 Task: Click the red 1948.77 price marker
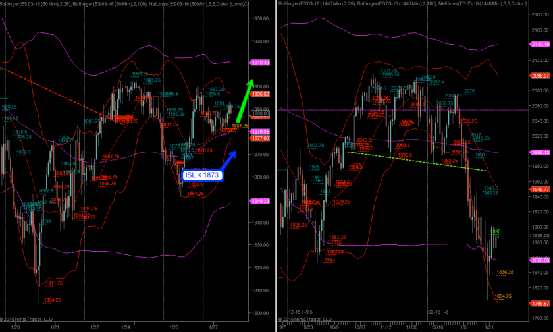[540, 190]
